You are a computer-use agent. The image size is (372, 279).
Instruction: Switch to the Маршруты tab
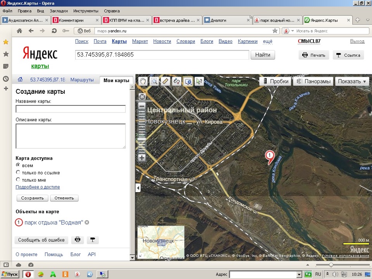click(82, 80)
